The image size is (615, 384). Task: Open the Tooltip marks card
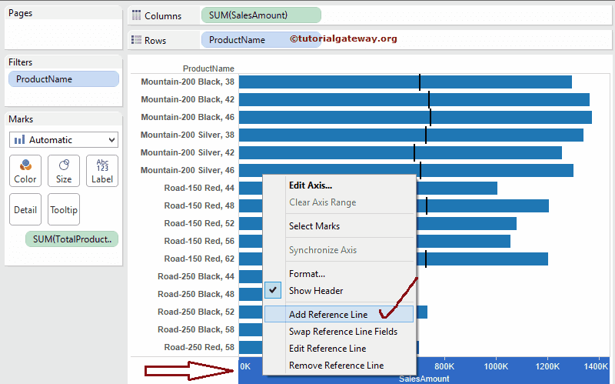[x=64, y=209]
